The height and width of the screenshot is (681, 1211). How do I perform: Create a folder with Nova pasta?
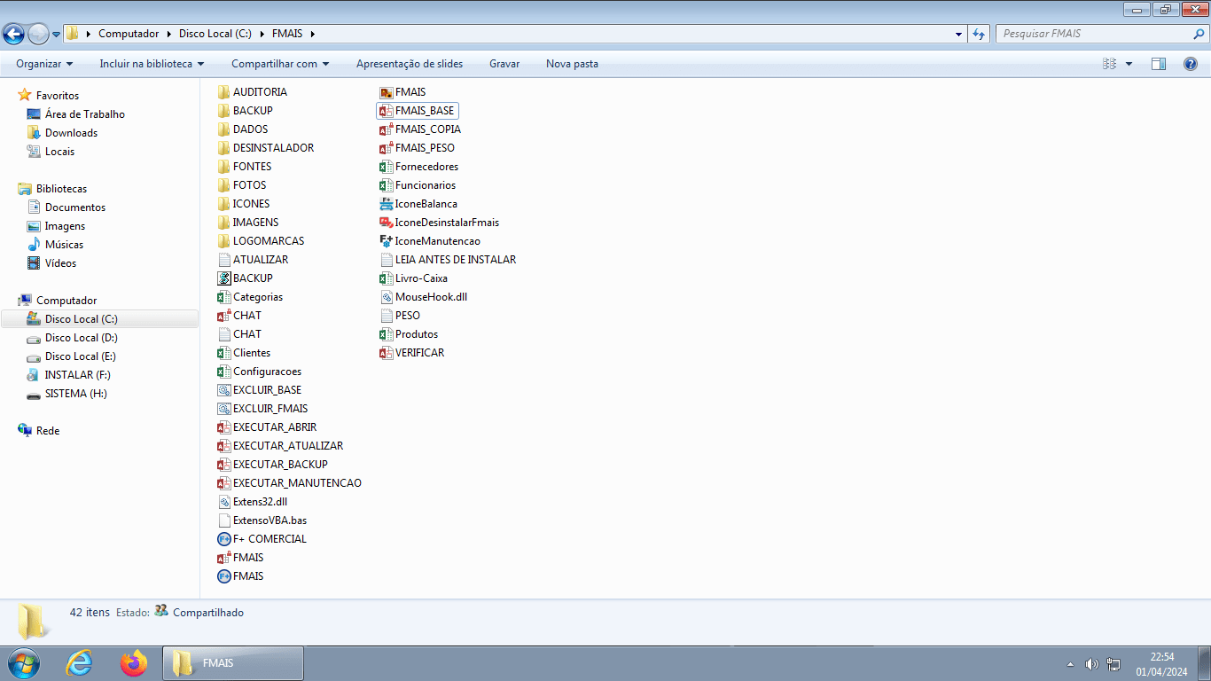pos(572,64)
